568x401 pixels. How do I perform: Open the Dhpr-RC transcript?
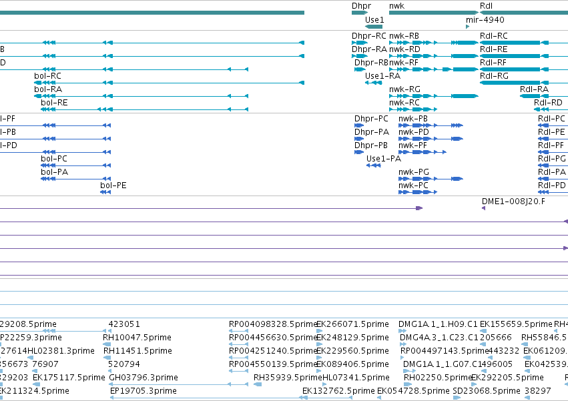tap(368, 36)
